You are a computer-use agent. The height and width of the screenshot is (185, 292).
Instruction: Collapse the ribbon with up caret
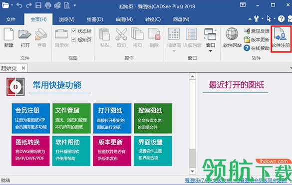(x=250, y=19)
